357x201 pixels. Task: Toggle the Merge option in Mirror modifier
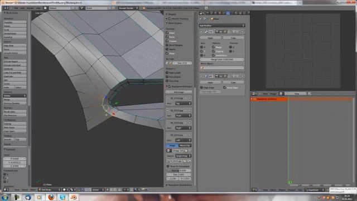point(213,47)
